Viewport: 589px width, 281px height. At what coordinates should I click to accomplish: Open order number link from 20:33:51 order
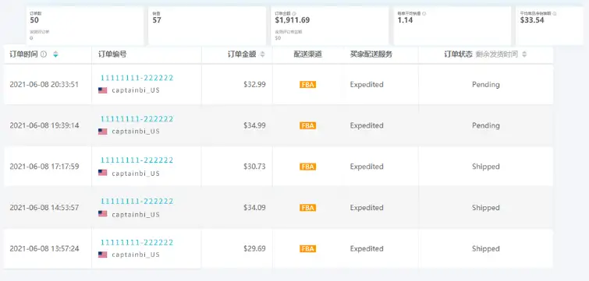(137, 78)
